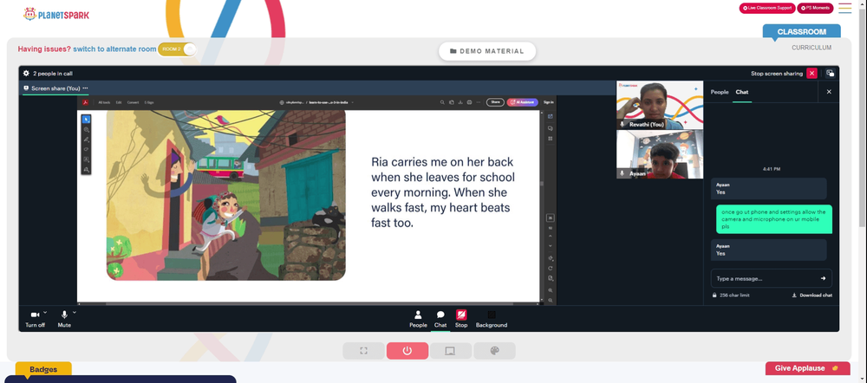Send the chat message arrow
This screenshot has width=867, height=383.
(x=823, y=278)
